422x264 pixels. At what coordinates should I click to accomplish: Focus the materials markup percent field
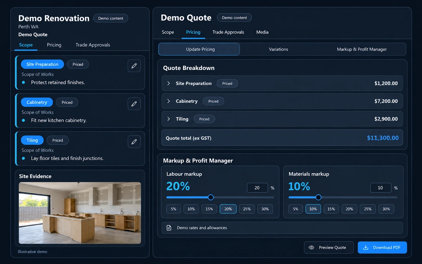pyautogui.click(x=381, y=188)
